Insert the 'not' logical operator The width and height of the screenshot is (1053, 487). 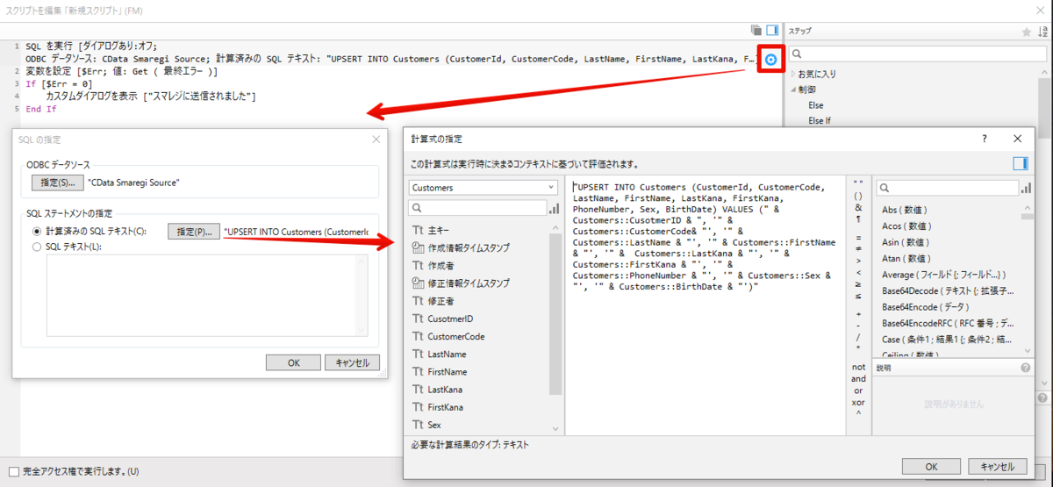[858, 367]
